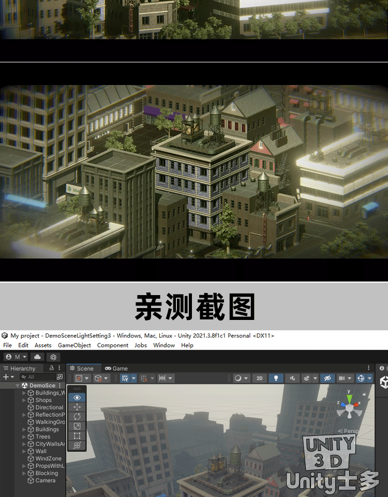Open the Window menu
388x497 pixels.
(164, 345)
